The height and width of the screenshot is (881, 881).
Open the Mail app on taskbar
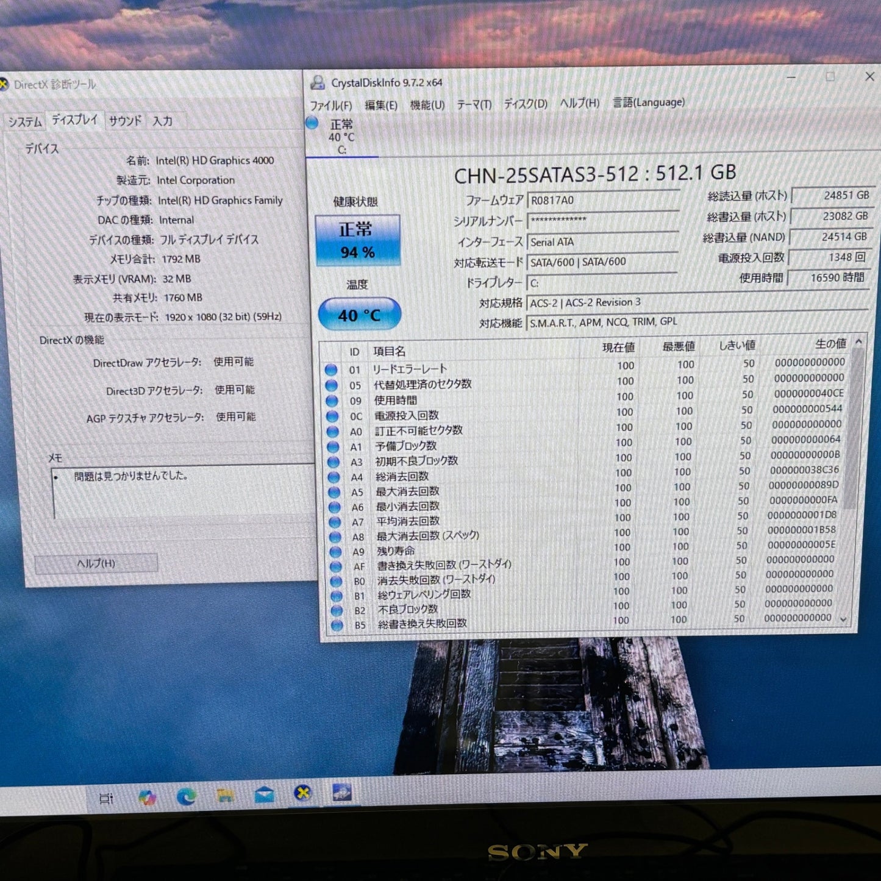264,794
